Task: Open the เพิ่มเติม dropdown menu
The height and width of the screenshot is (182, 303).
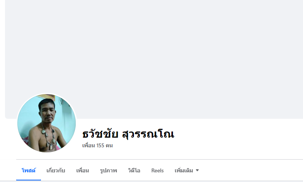Action: point(187,170)
